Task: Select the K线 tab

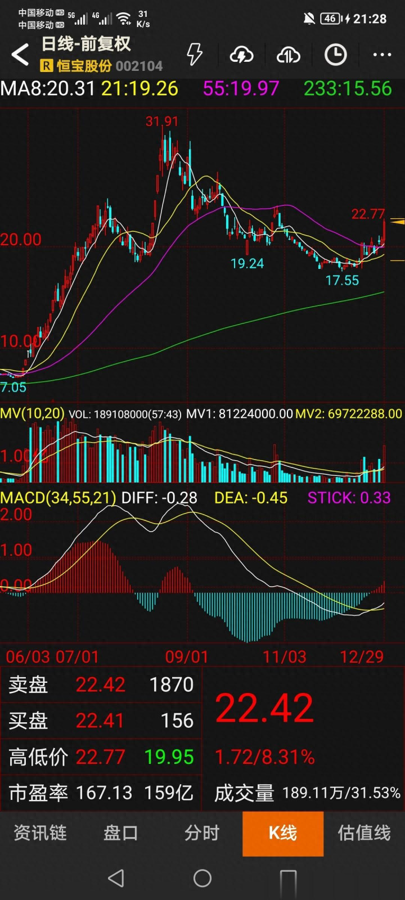Action: click(283, 833)
